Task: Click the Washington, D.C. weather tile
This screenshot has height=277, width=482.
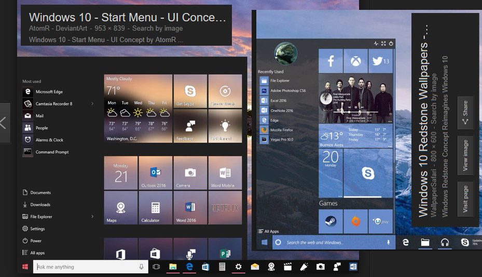Action: [x=138, y=109]
